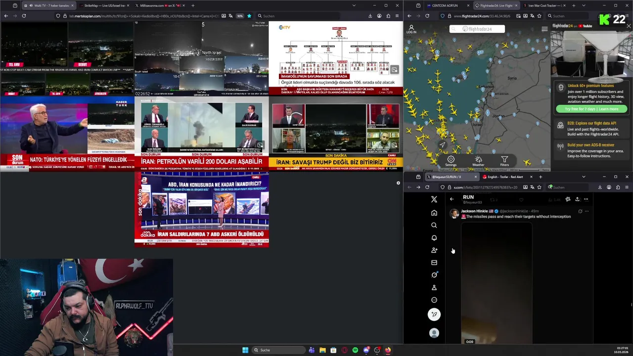This screenshot has height=356, width=633.
Task: Switch to the Millisavunma on X tab
Action: click(x=160, y=5)
